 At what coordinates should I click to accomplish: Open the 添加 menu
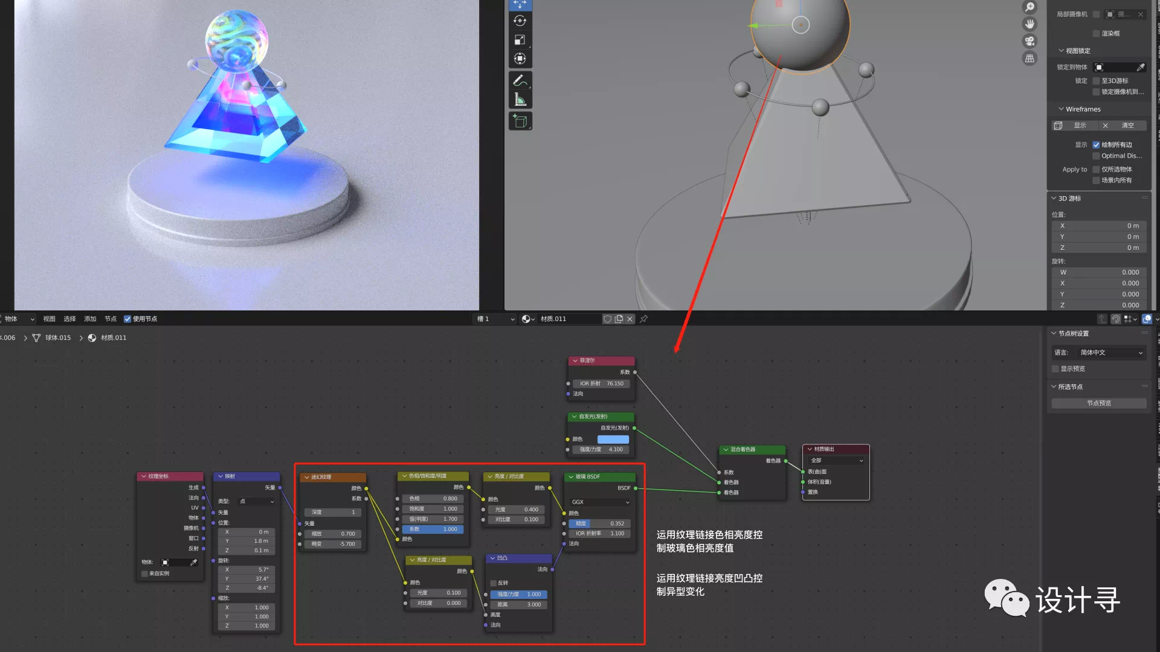(x=90, y=319)
